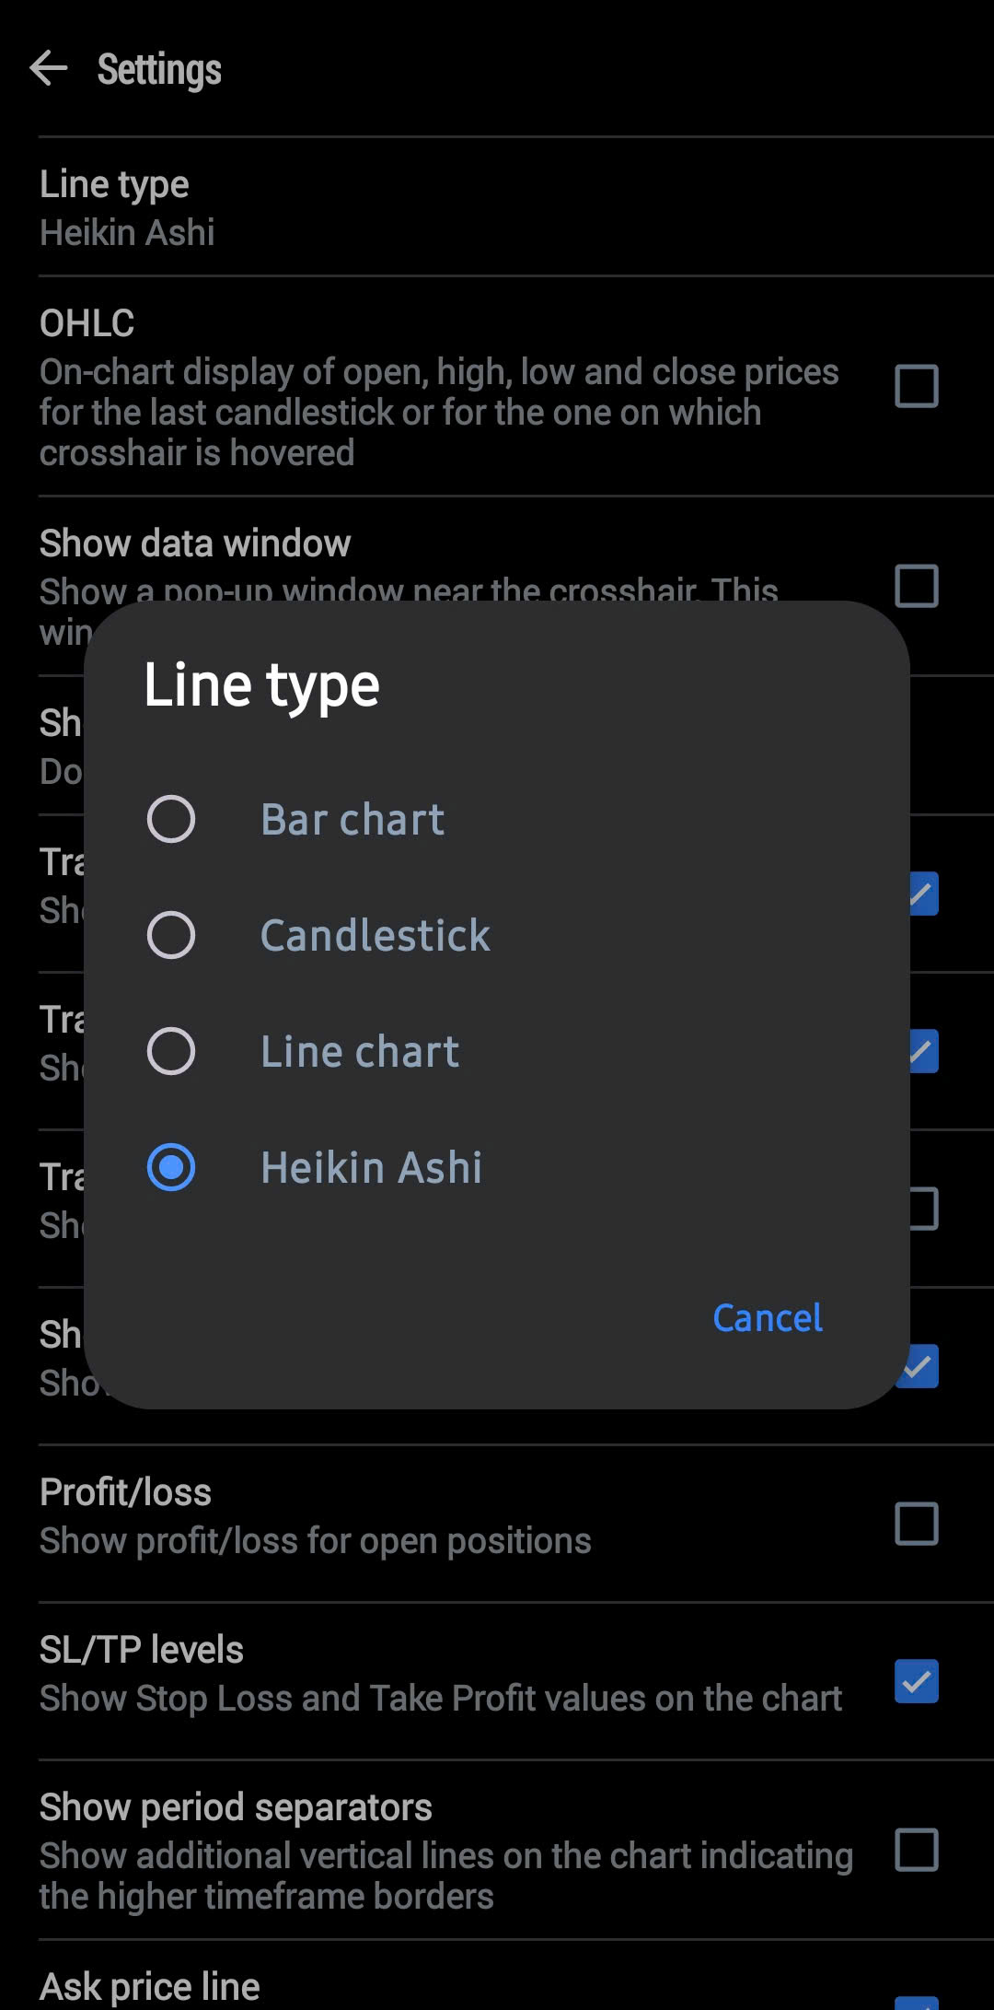The height and width of the screenshot is (2010, 994).
Task: Click the Line chart option label
Action: tap(360, 1052)
